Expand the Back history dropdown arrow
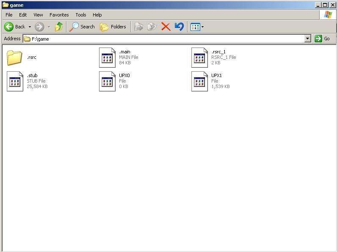The height and width of the screenshot is (252, 337). [30, 27]
